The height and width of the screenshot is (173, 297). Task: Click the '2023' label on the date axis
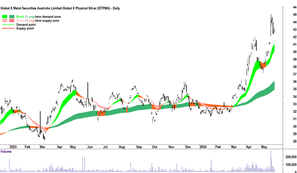[13, 147]
